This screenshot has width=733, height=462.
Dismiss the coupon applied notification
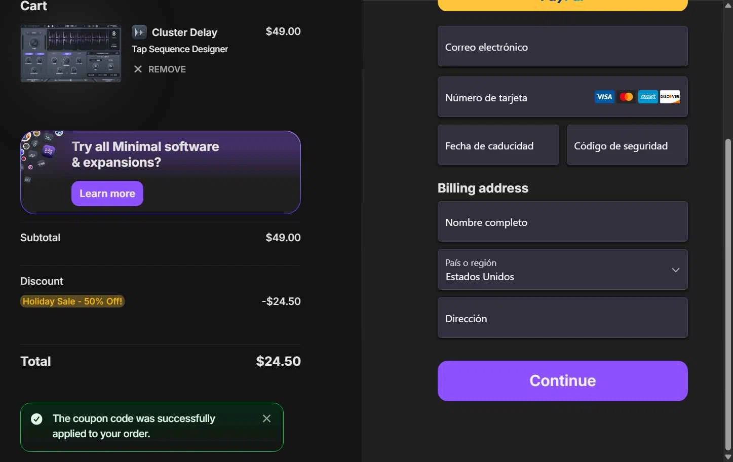click(x=267, y=418)
